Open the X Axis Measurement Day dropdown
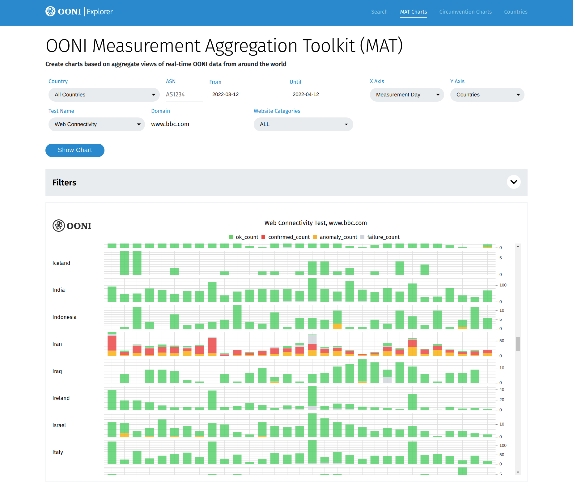Screen dimensions: 573x483 point(407,95)
